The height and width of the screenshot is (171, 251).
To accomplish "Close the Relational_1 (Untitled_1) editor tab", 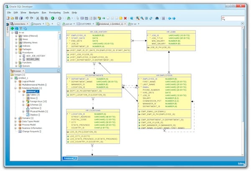I will tap(125, 24).
